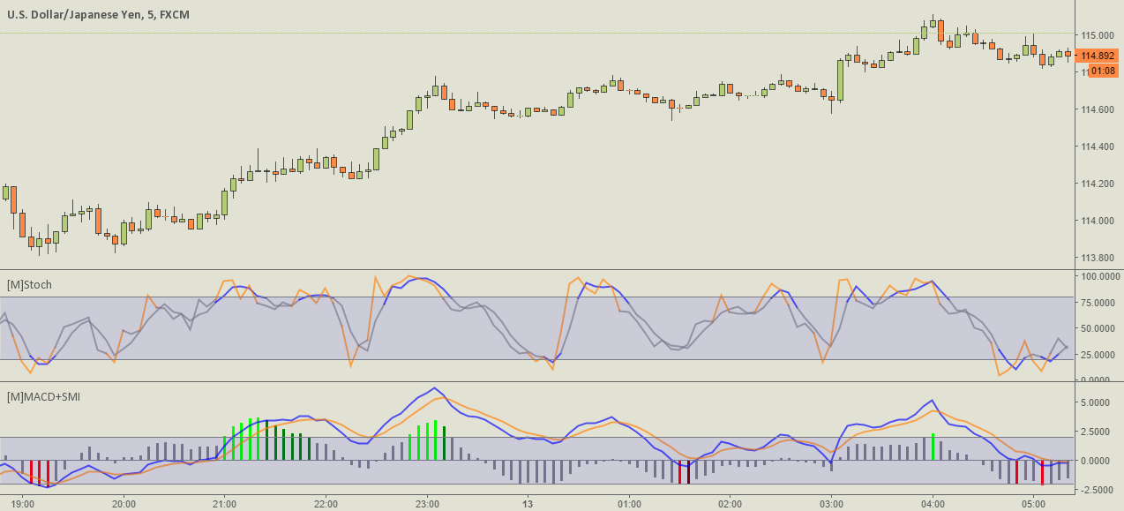Click the 01:00 time axis label

629,505
